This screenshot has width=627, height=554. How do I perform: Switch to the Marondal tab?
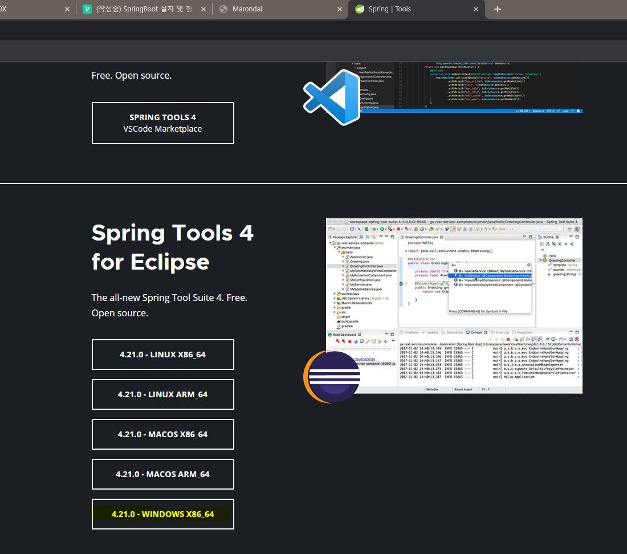click(280, 9)
